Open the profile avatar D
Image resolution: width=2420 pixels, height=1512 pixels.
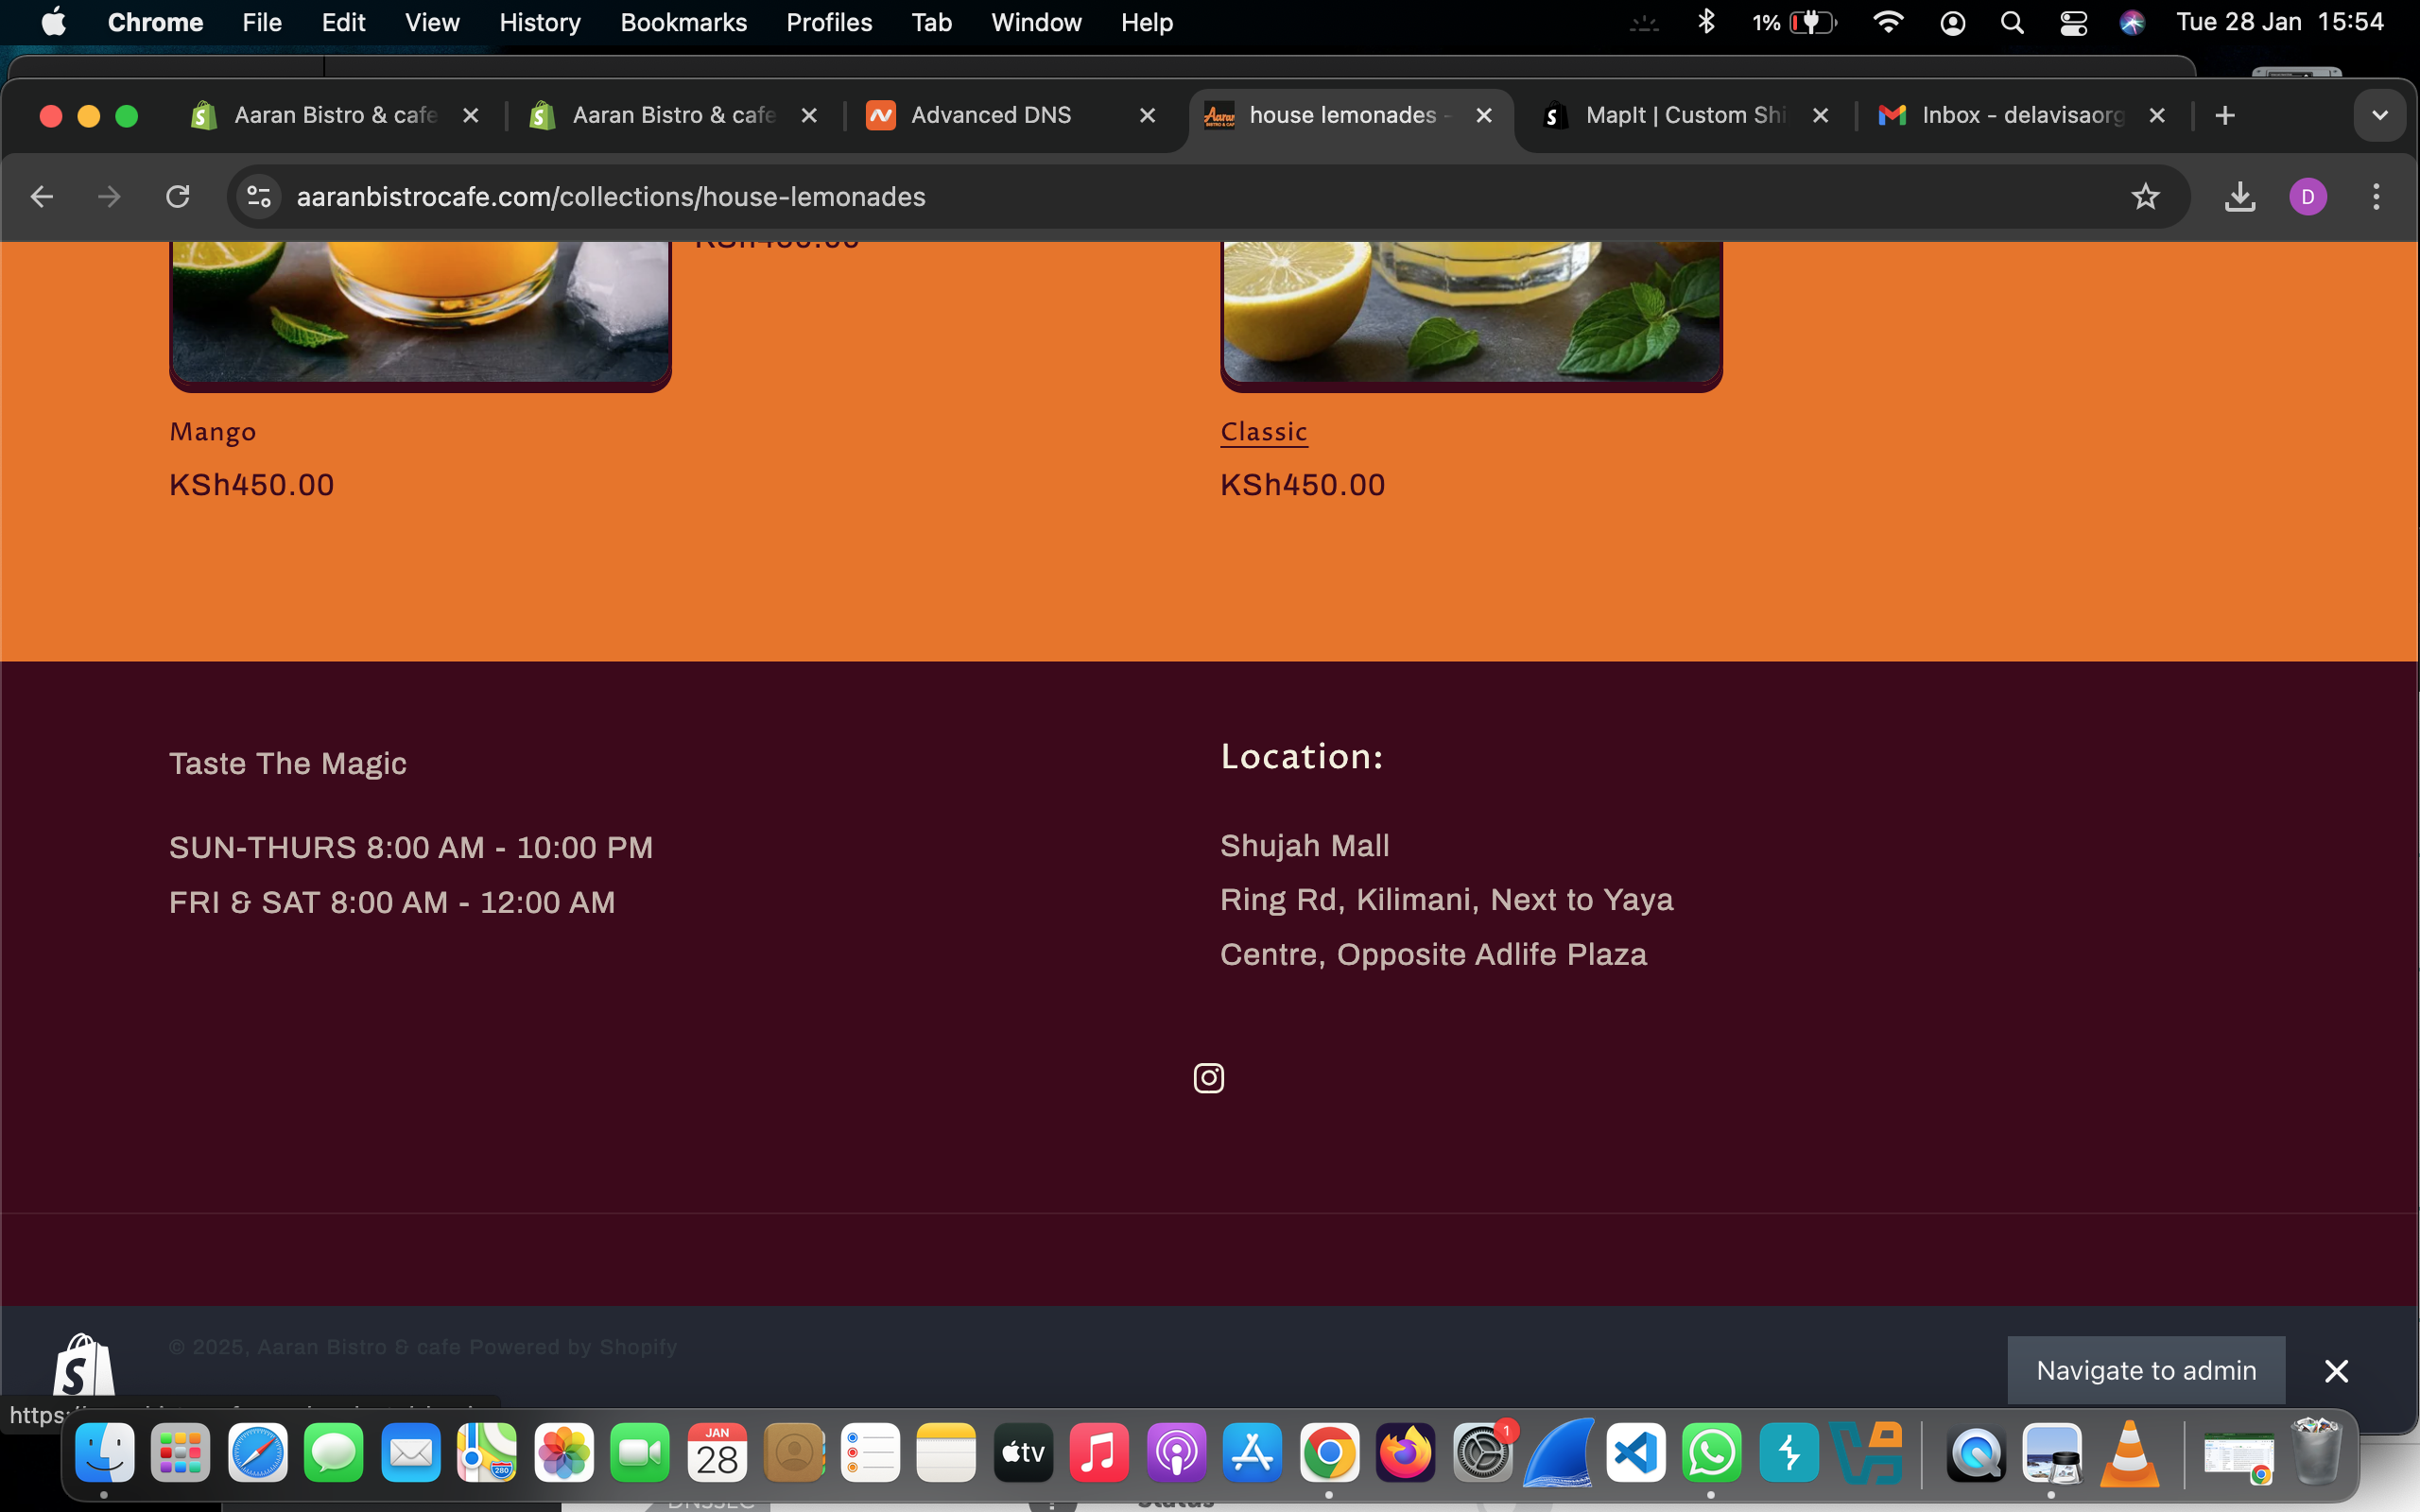point(2307,197)
